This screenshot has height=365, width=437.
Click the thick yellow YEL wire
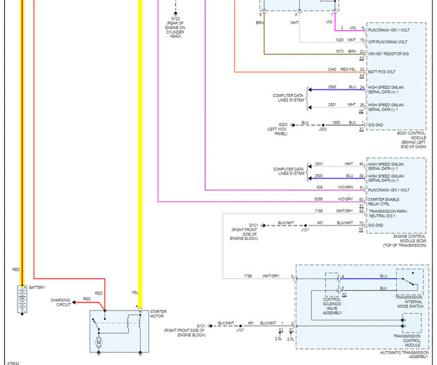(x=141, y=154)
